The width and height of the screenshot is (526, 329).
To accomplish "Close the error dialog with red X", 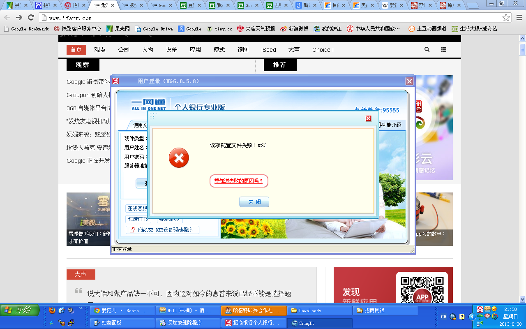I will (x=369, y=118).
